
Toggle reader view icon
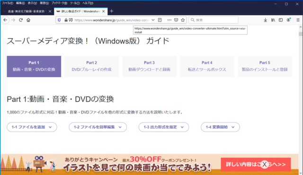(x=160, y=20)
